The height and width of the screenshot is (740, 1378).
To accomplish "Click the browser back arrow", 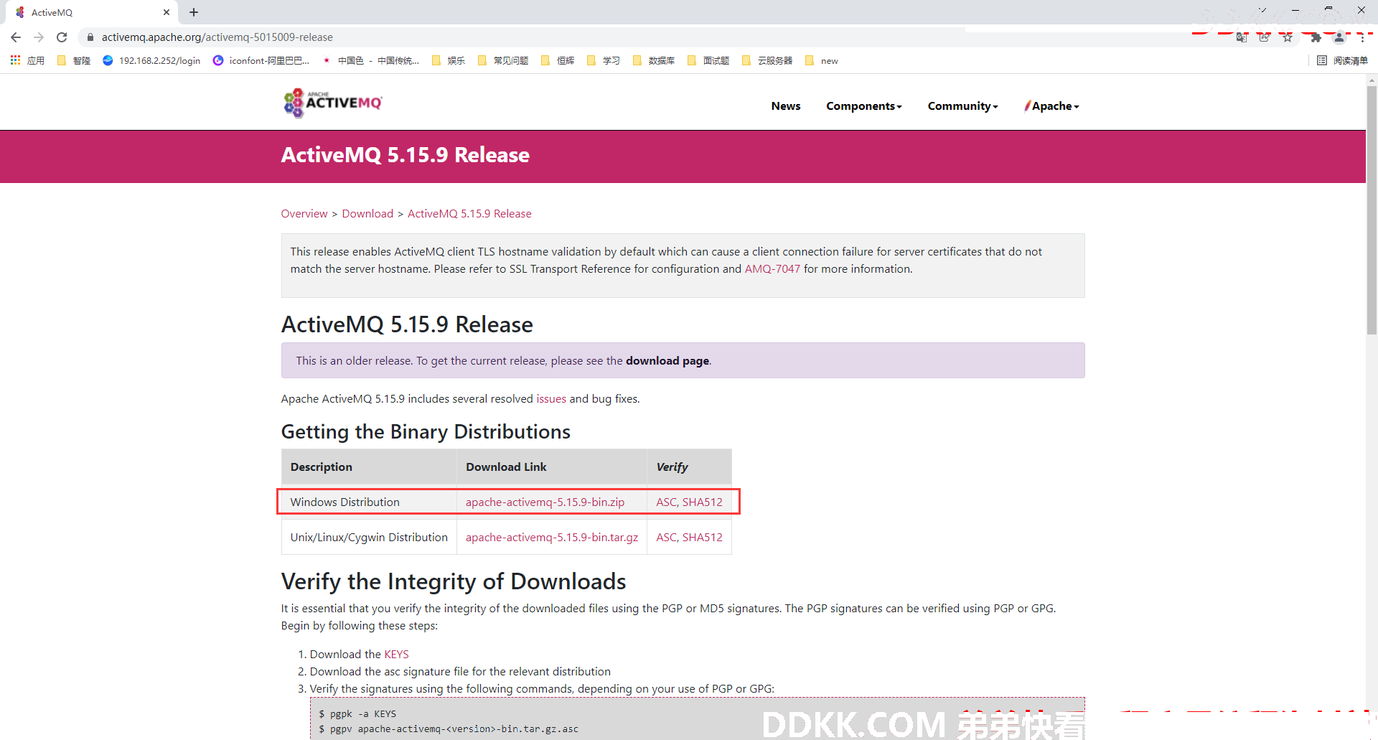I will [x=16, y=37].
